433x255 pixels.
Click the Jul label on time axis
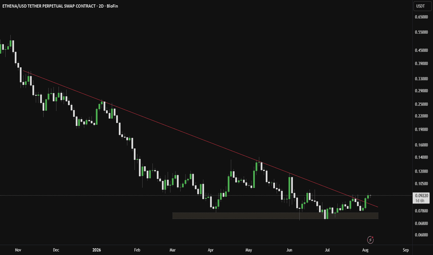(327, 250)
